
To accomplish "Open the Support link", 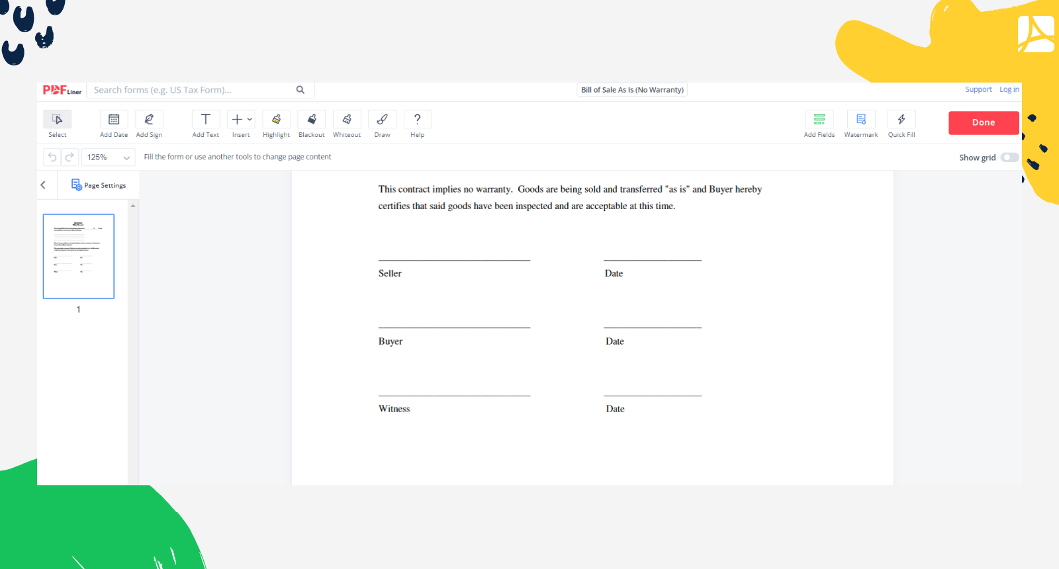I will 978,89.
